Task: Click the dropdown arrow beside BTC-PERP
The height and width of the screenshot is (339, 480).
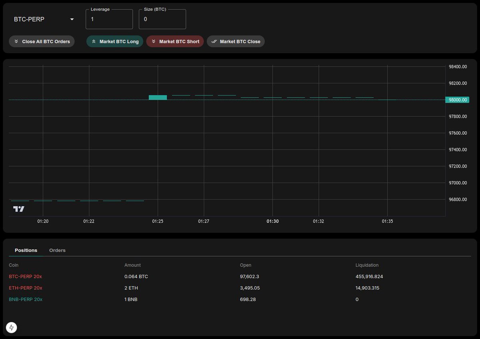Action: (x=72, y=19)
